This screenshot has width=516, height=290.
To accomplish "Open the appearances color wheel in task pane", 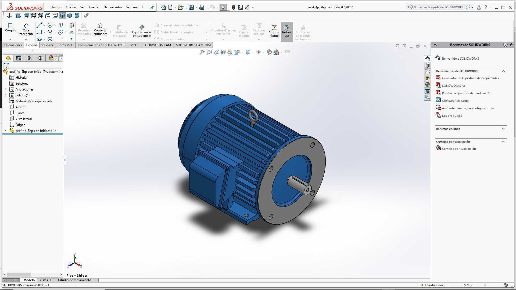I will pos(428,85).
